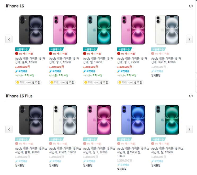Image resolution: width=197 pixels, height=175 pixels.
Task: Click rocket delivery icon under pink 256GB iPhone 16
Action: [119, 71]
